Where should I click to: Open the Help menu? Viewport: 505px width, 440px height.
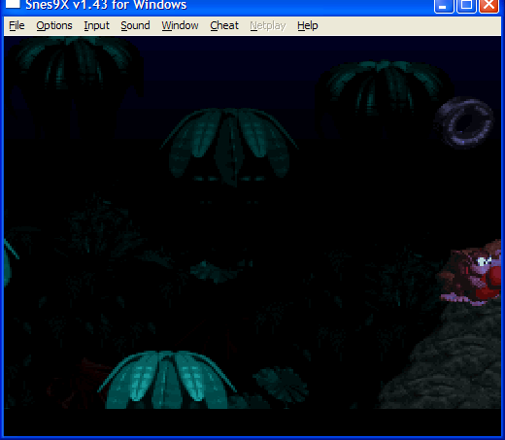coord(307,25)
